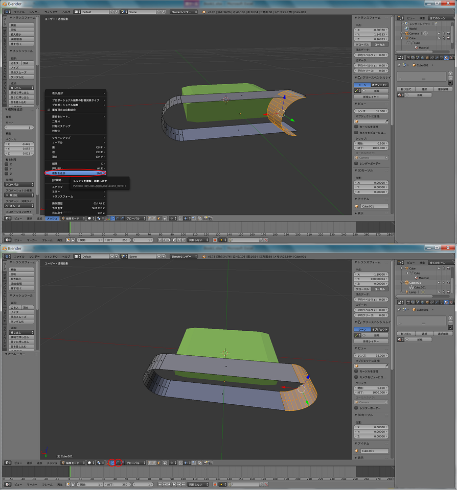Click the rotate manipulator icon circled in red
The width and height of the screenshot is (457, 490).
118,463
